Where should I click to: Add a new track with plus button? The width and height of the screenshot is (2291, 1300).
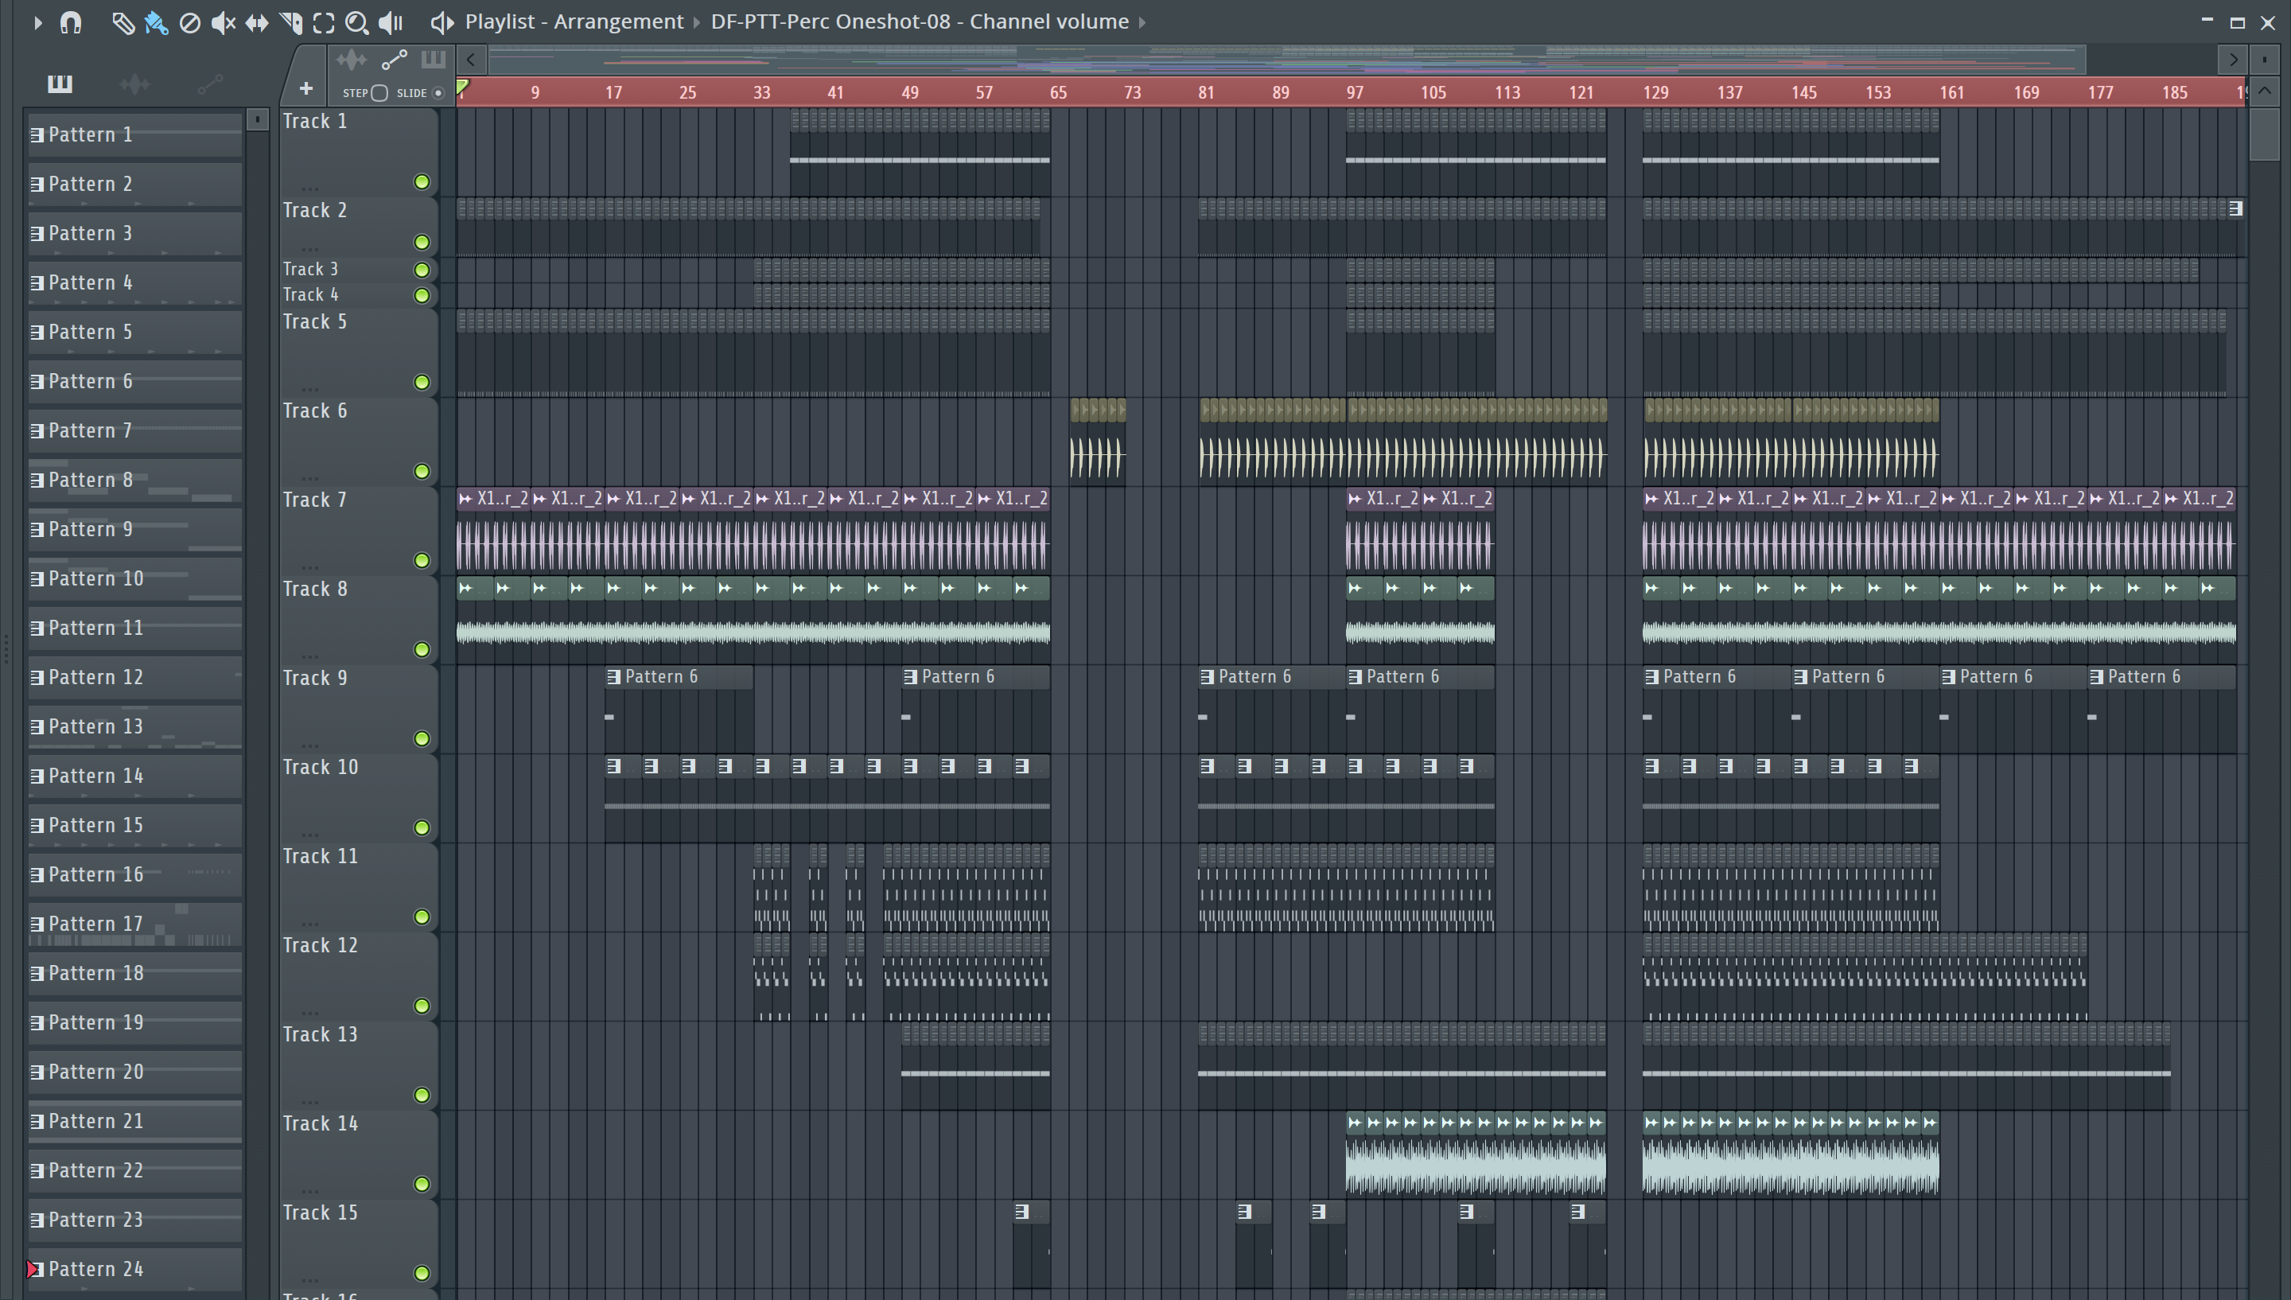pyautogui.click(x=305, y=88)
